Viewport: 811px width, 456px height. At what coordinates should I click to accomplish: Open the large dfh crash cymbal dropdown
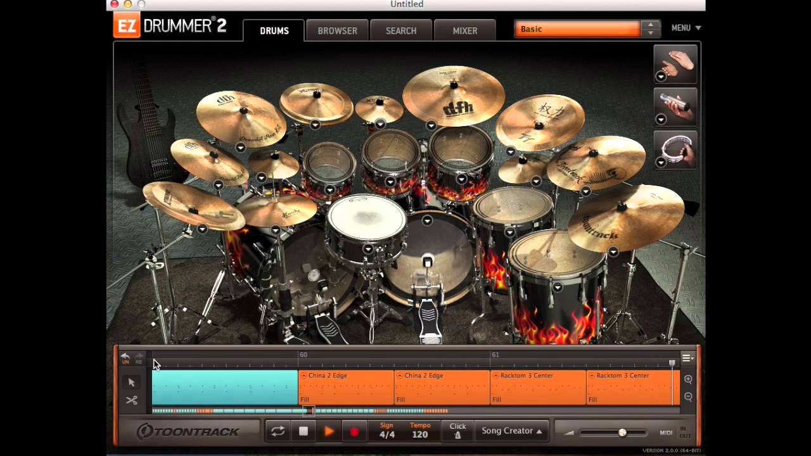point(431,126)
